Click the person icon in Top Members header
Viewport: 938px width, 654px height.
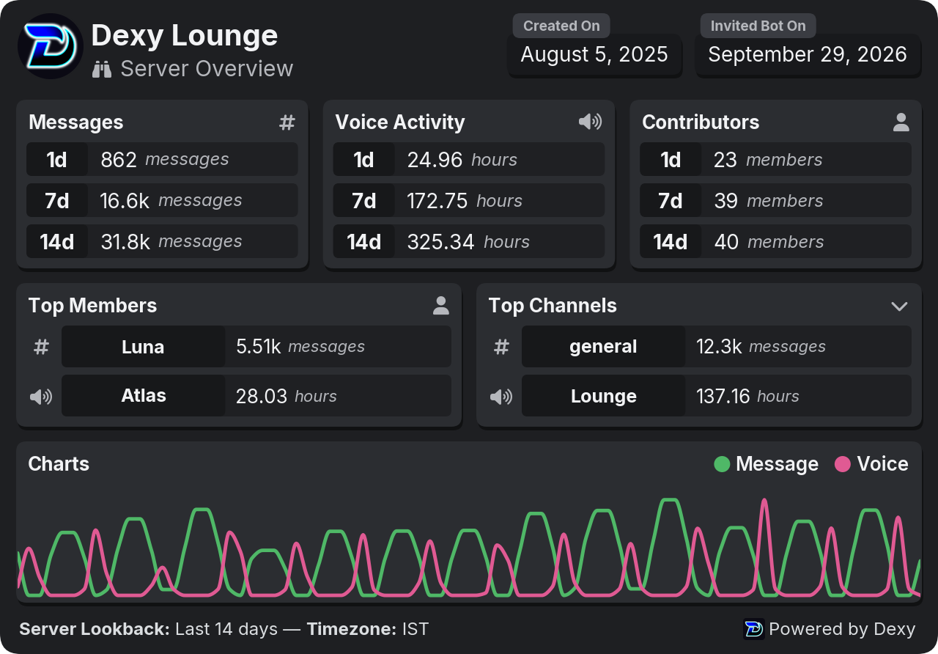[x=440, y=306]
